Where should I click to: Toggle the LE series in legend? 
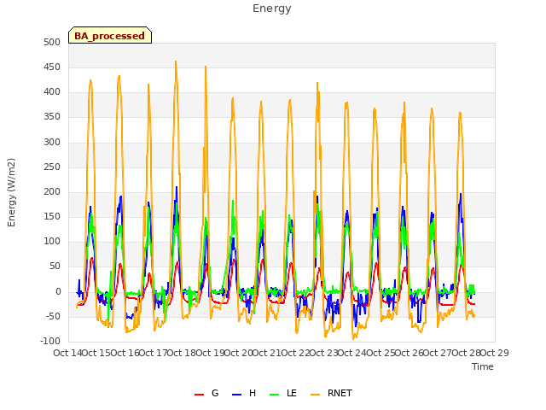pos(283,393)
